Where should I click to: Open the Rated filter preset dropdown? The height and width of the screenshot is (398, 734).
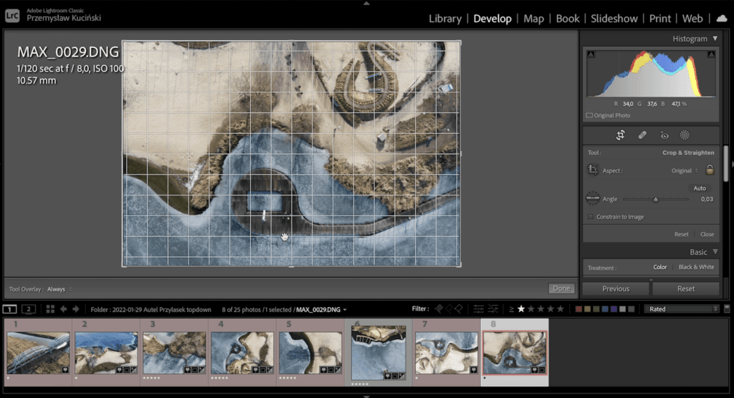point(681,309)
